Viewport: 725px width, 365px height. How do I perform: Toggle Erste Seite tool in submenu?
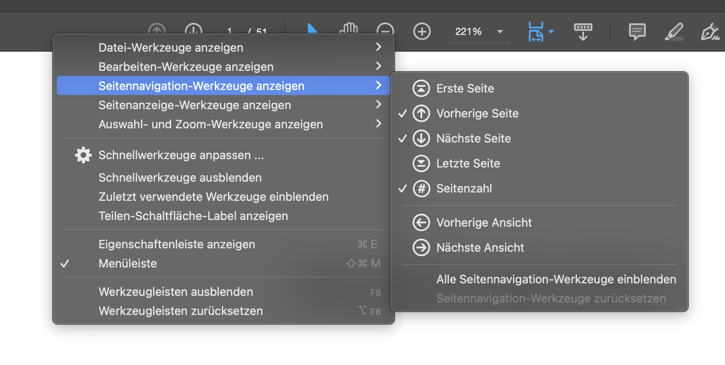point(539,88)
